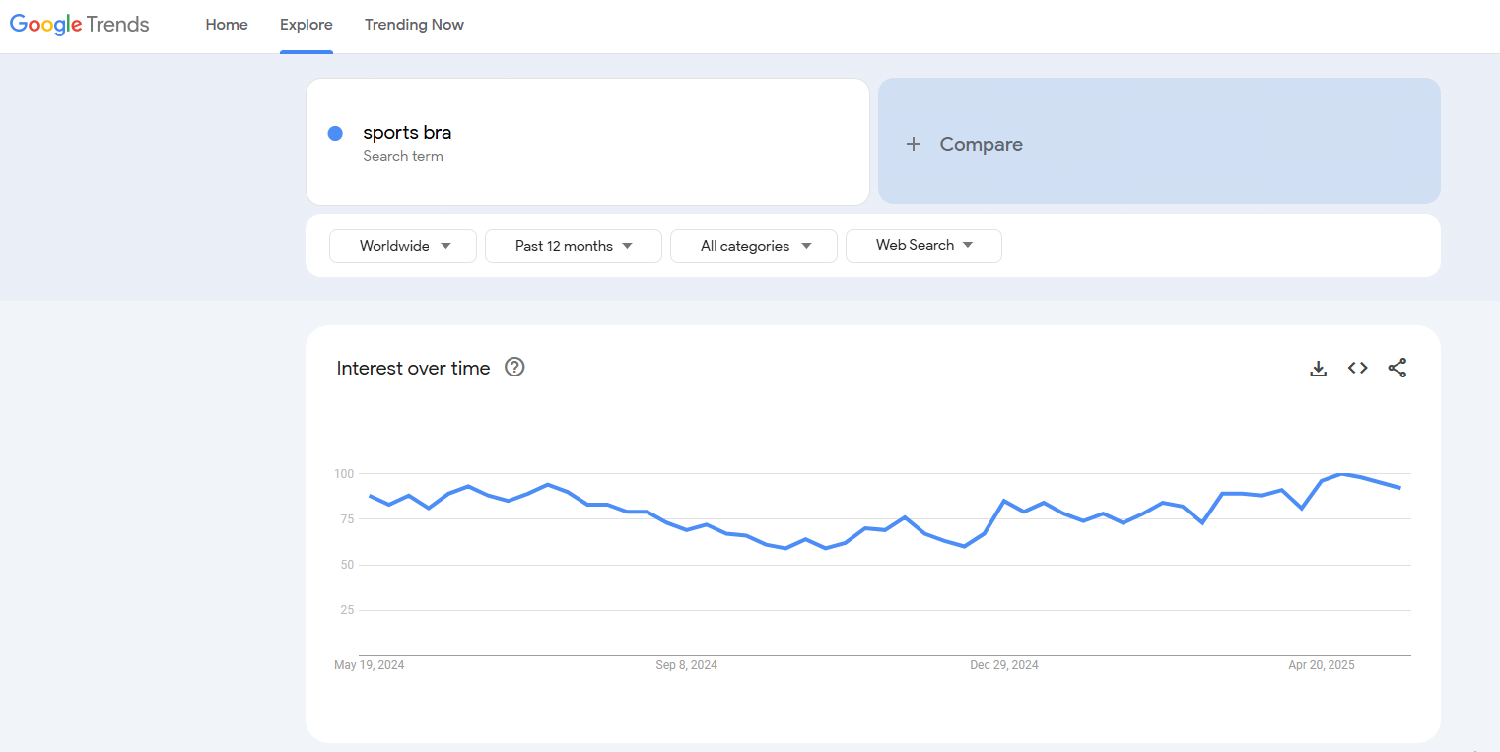Open the Trending Now tab
1500x752 pixels.
pyautogui.click(x=414, y=25)
